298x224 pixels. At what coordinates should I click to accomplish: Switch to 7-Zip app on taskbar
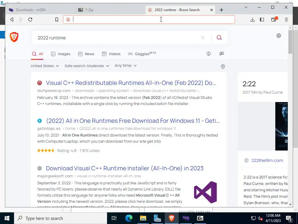click(x=200, y=218)
